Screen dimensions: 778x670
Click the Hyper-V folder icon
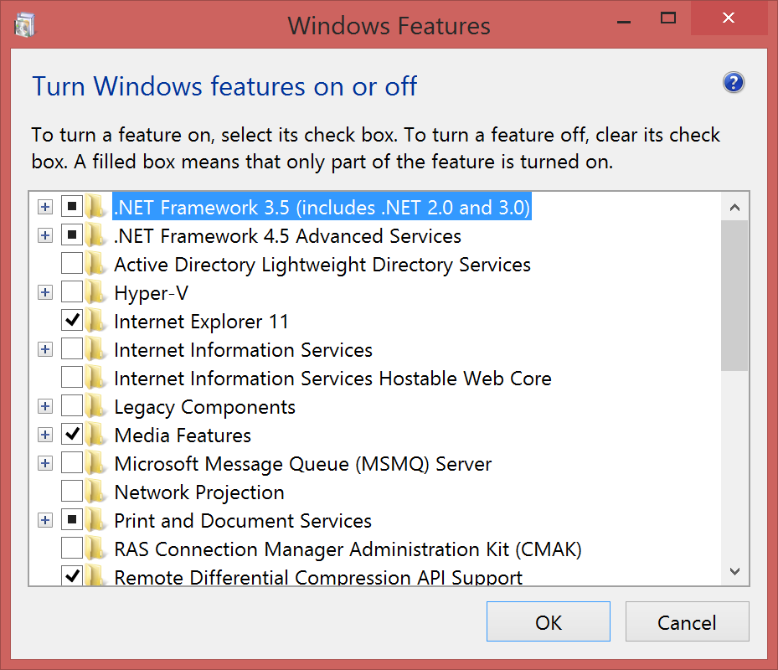[95, 293]
